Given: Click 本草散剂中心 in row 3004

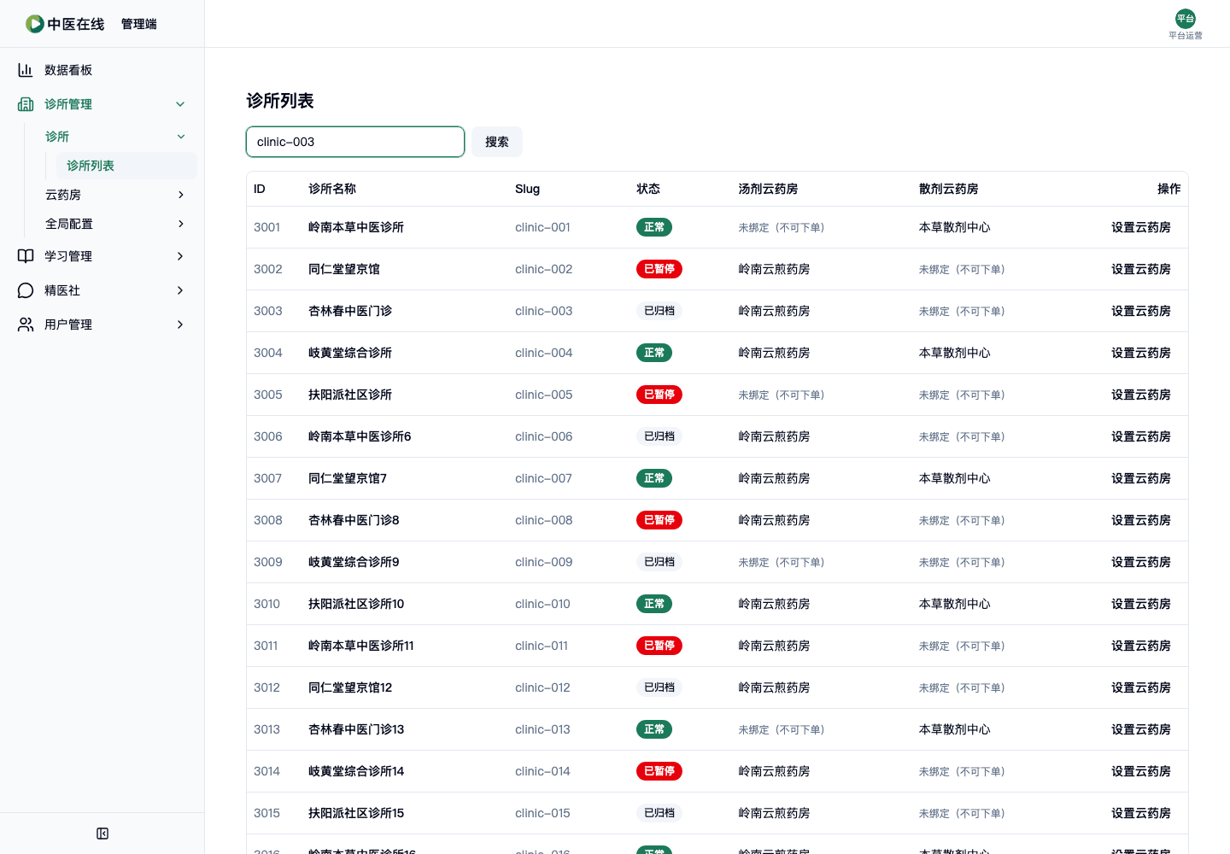Looking at the screenshot, I should (x=955, y=353).
